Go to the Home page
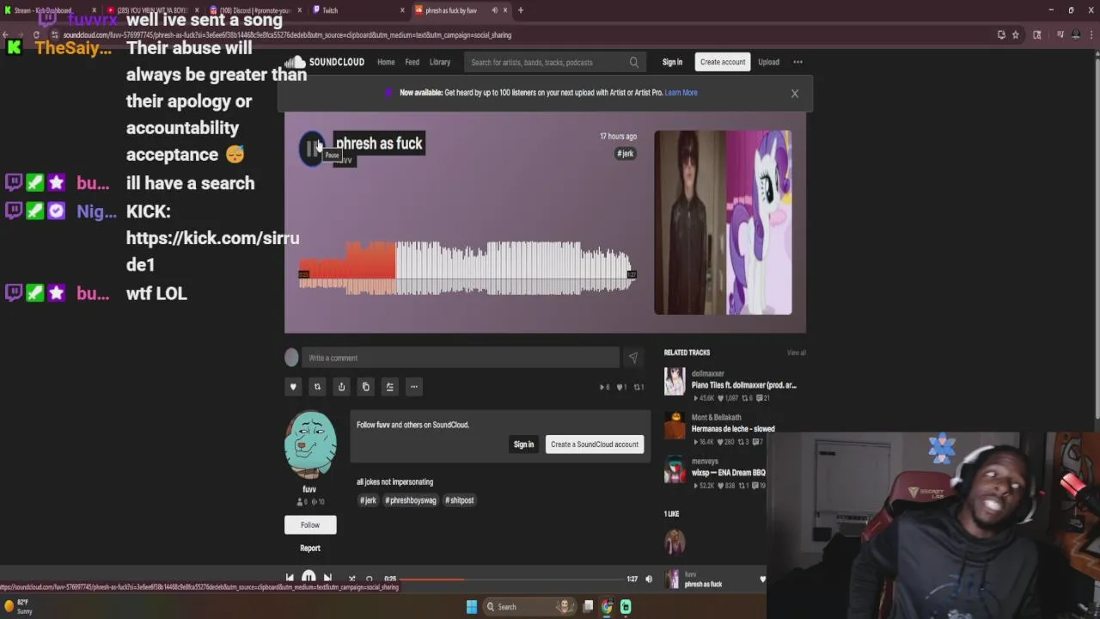The image size is (1100, 619). (x=386, y=62)
